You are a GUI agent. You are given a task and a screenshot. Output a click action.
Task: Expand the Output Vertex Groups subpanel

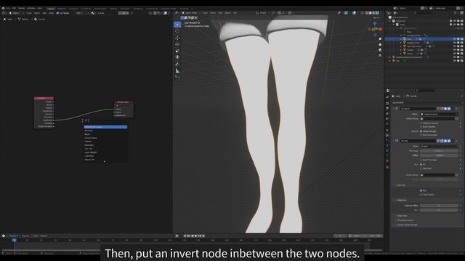click(406, 225)
